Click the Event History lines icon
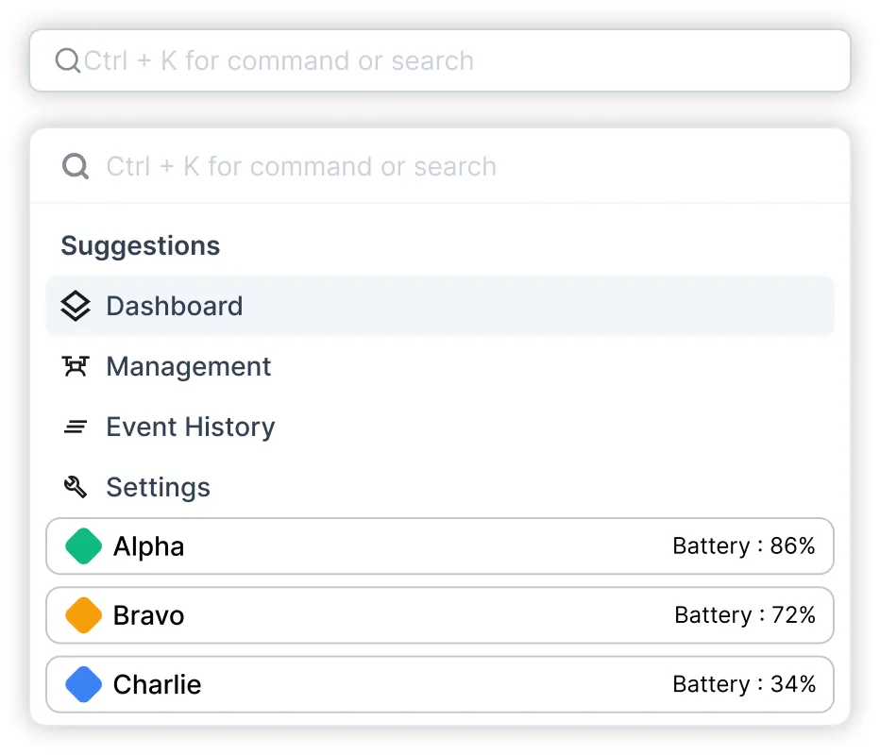880x755 pixels. 76,428
